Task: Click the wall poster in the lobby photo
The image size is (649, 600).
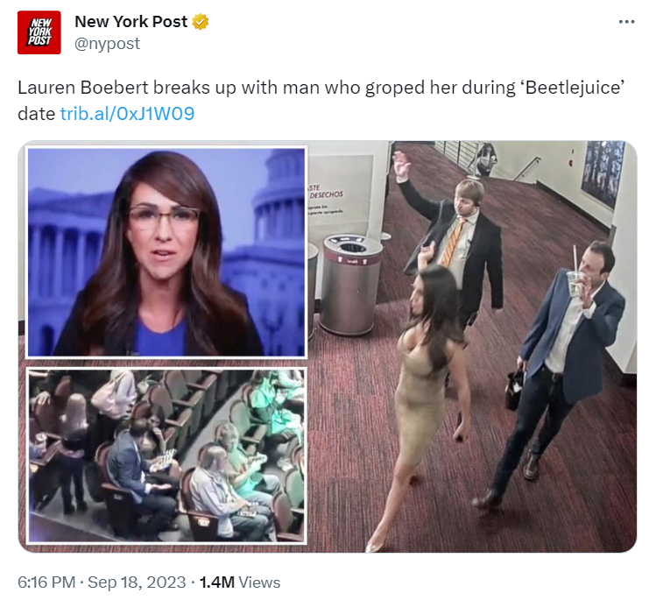Action: click(x=603, y=173)
